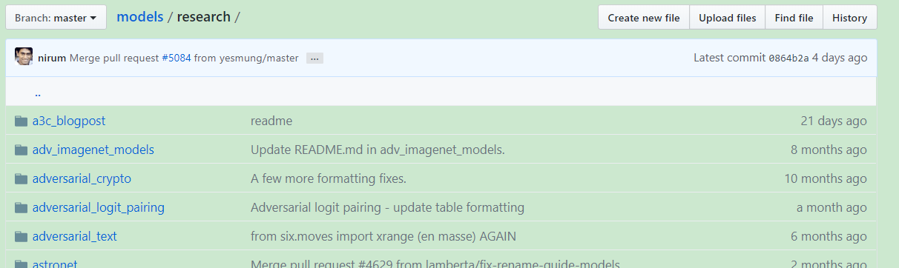Image resolution: width=899 pixels, height=268 pixels.
Task: Open the adversarial_text folder link
Action: pyautogui.click(x=75, y=236)
